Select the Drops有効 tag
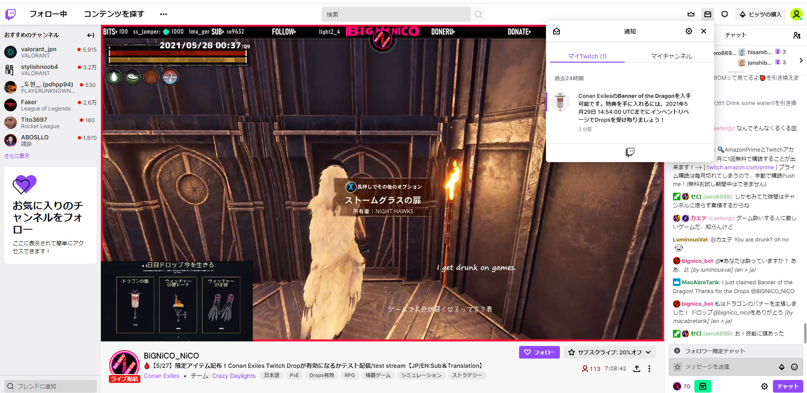Viewport: 807px width, 393px height. pos(322,375)
